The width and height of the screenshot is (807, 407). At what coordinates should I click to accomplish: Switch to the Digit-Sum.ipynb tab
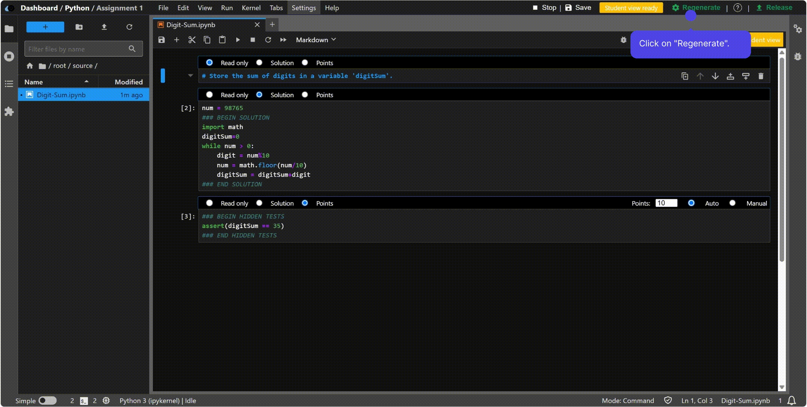pyautogui.click(x=191, y=25)
